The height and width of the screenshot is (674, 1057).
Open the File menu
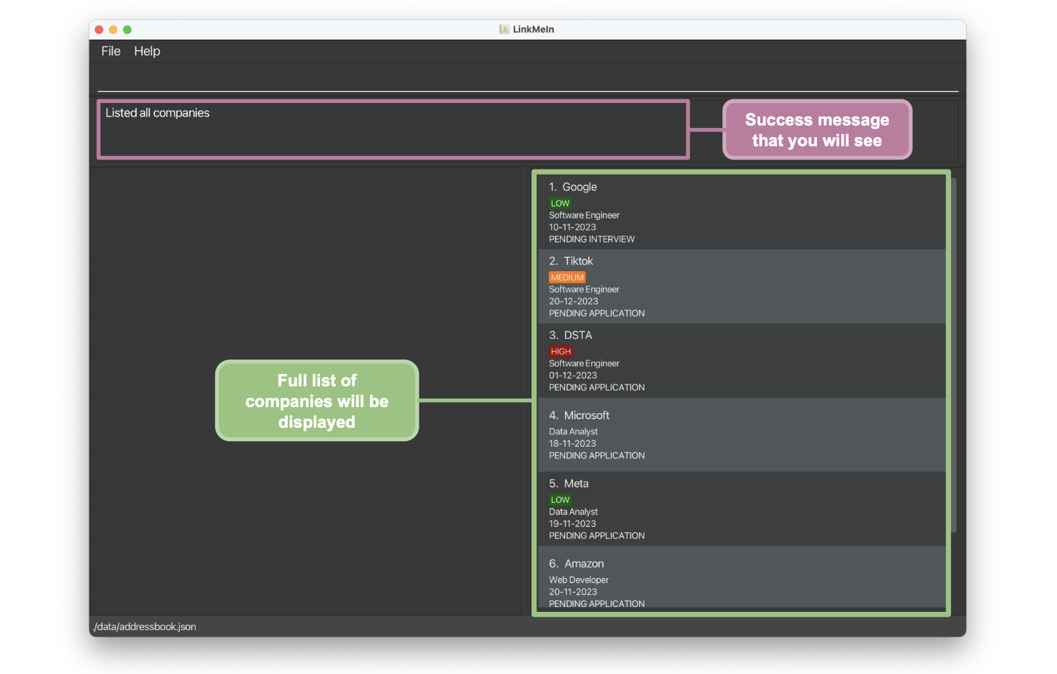tap(110, 51)
